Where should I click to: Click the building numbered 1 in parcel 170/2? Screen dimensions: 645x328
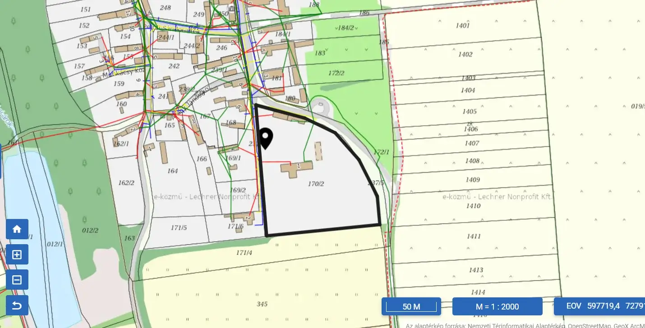pyautogui.click(x=297, y=168)
